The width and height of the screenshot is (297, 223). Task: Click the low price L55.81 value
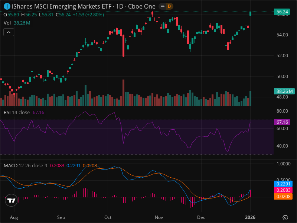point(46,15)
